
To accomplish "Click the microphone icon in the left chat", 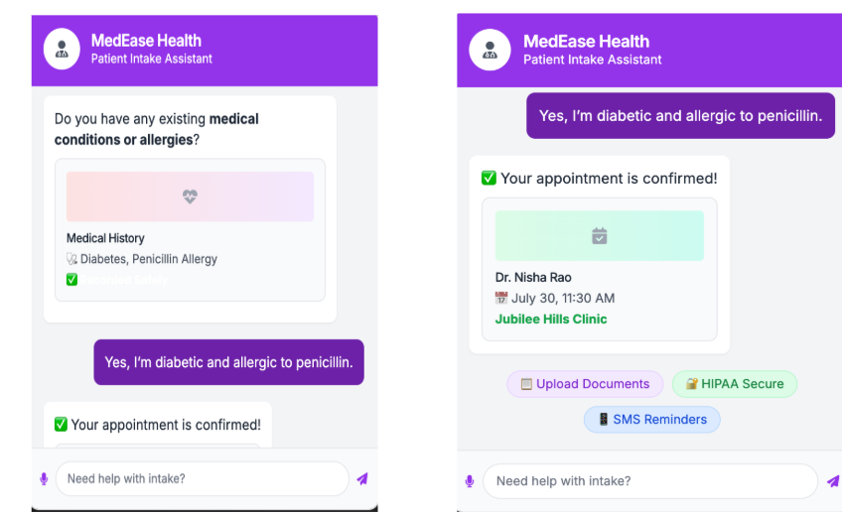I will coord(44,478).
